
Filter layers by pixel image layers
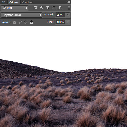(x=36, y=8)
